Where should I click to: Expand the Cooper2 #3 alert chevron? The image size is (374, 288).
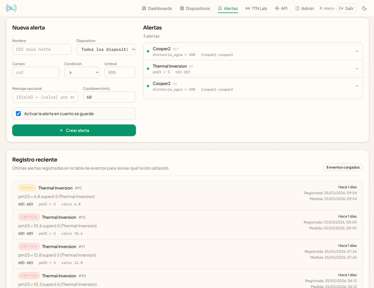[357, 86]
